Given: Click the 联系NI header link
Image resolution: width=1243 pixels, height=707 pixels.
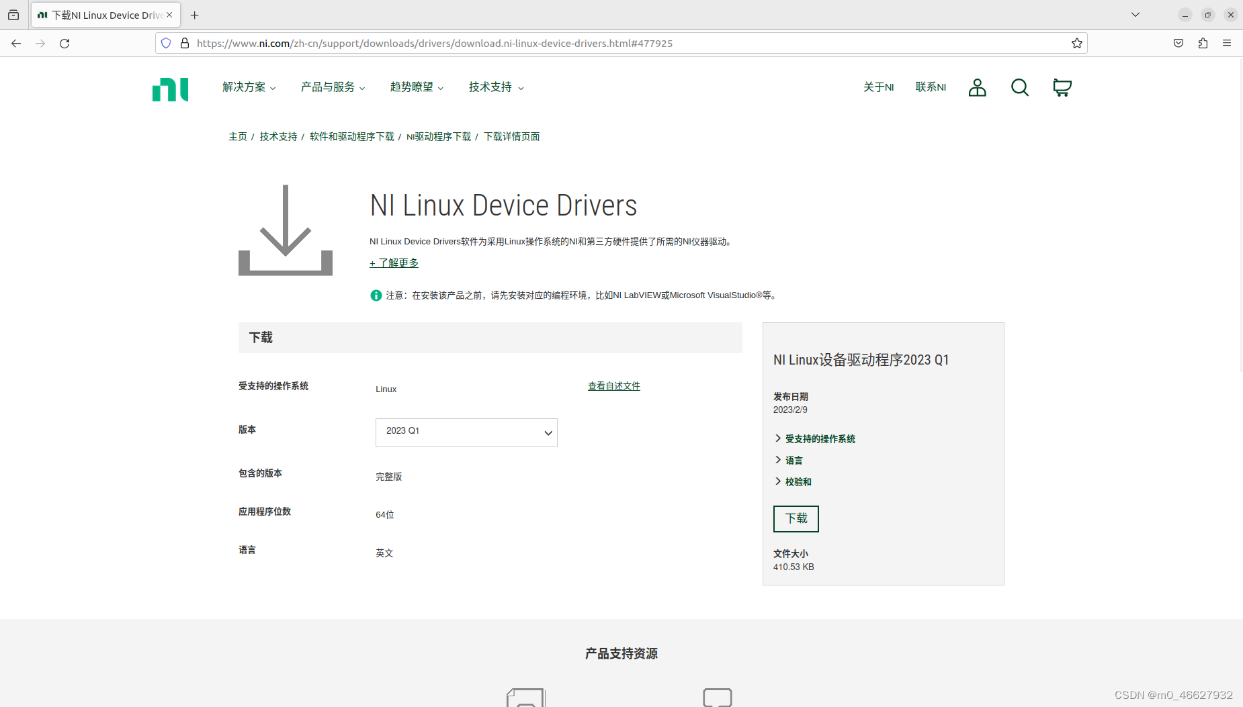Looking at the screenshot, I should [x=931, y=87].
